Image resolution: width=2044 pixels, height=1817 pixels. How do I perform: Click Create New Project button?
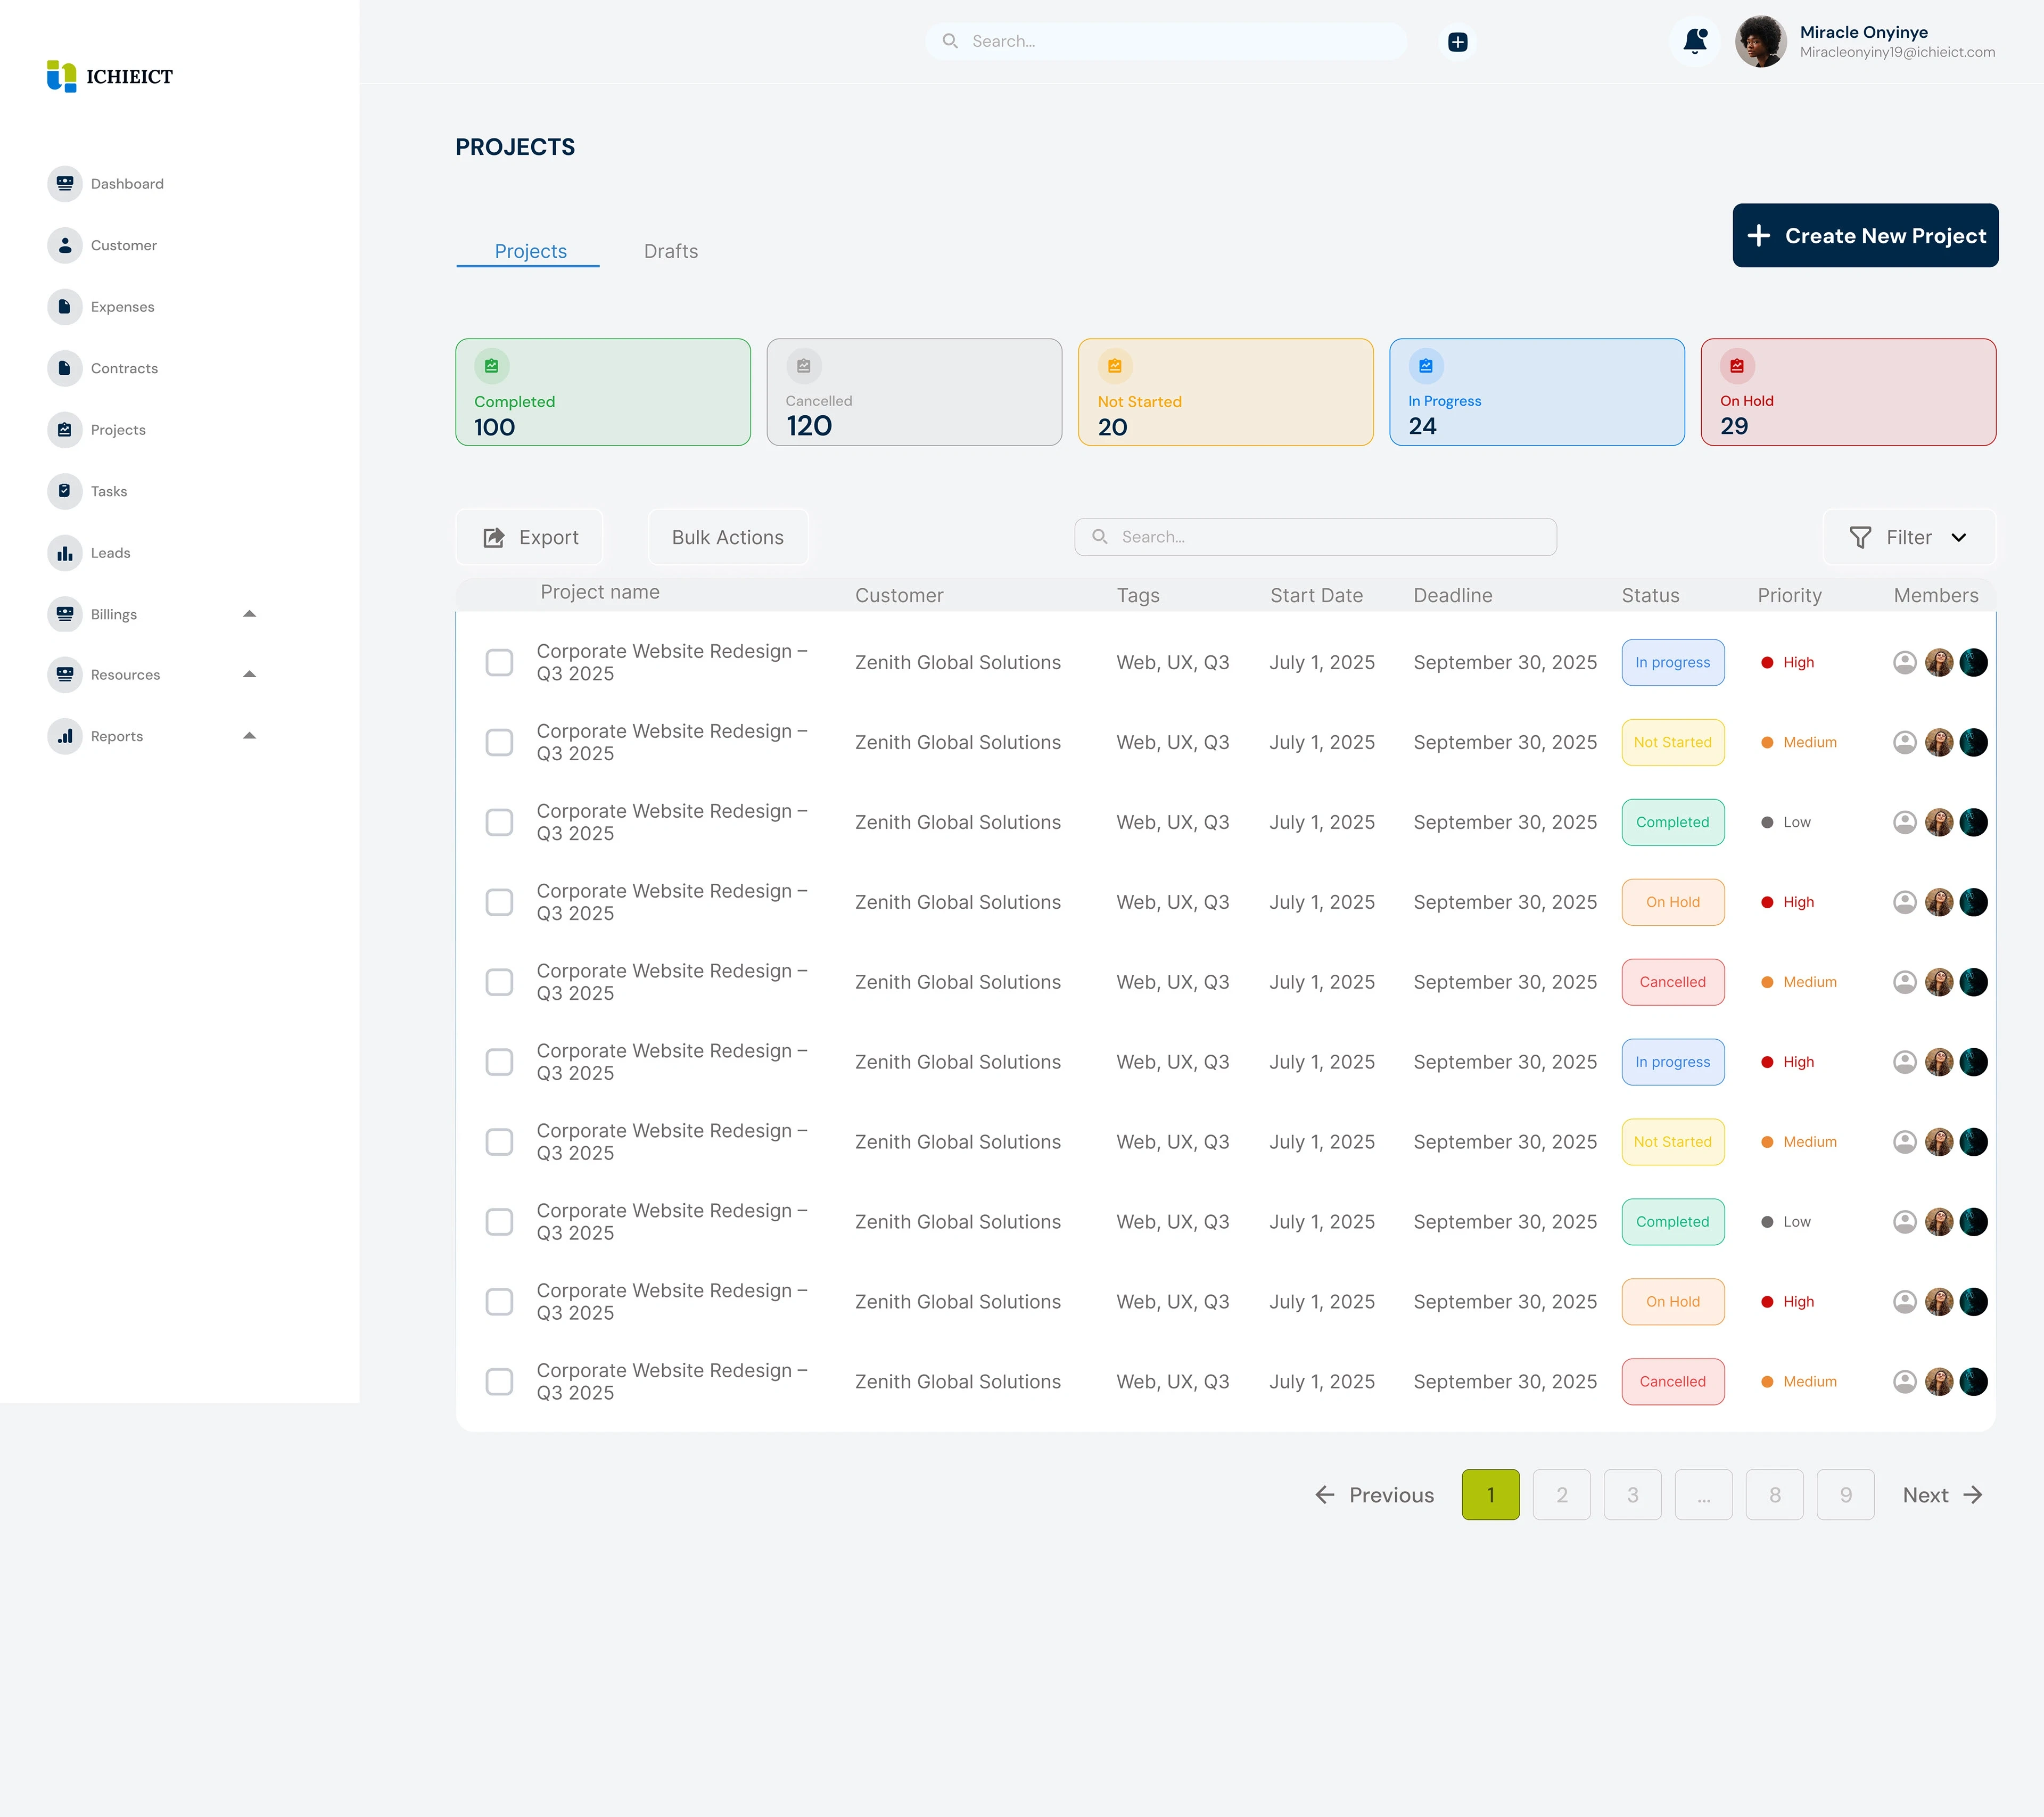(1865, 236)
